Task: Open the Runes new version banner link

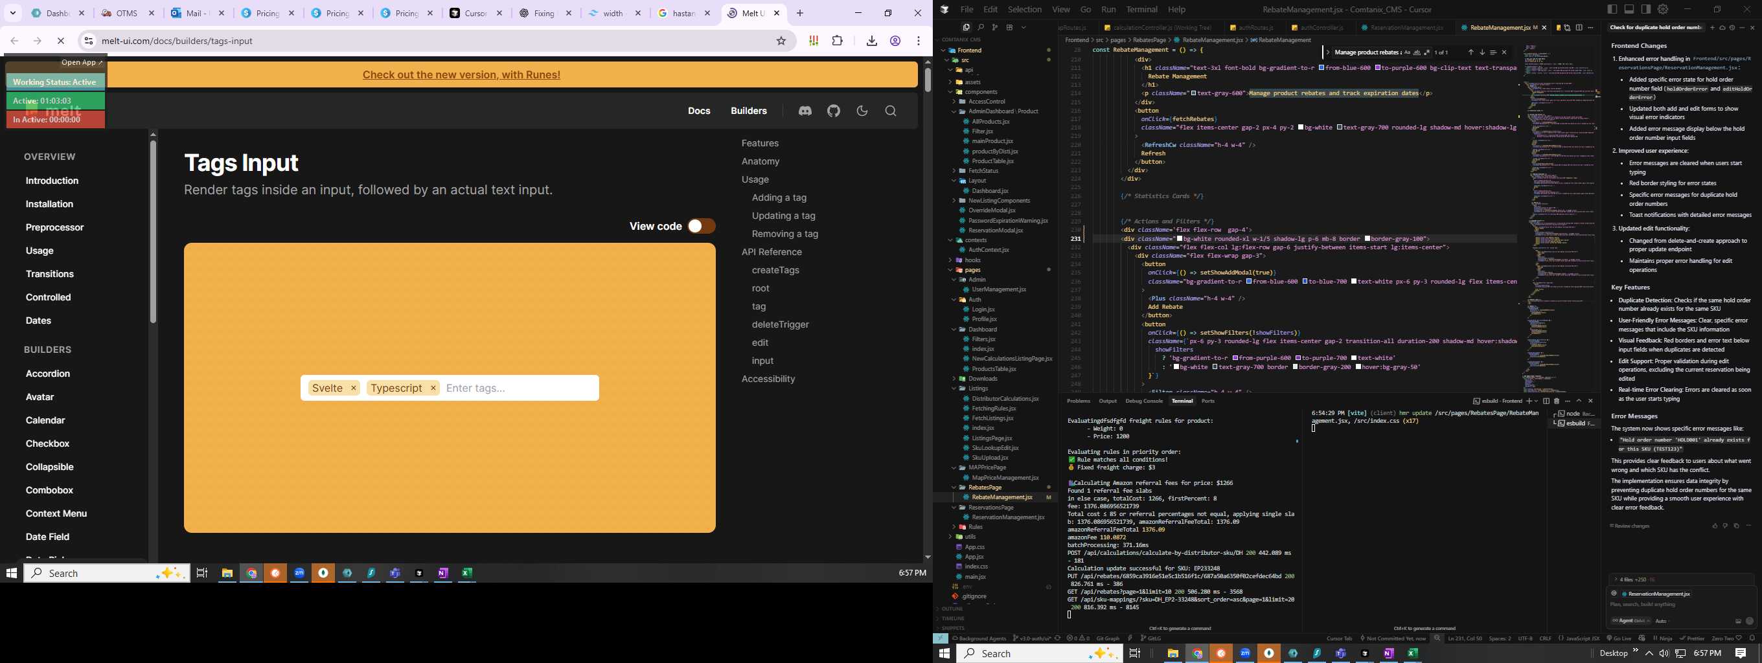Action: 461,74
